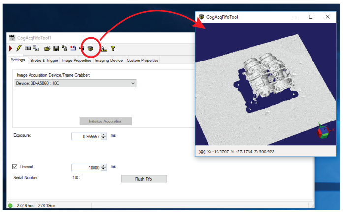This screenshot has height=212, width=343.
Task: Switch to the Strobe & Trigger tab
Action: point(44,61)
